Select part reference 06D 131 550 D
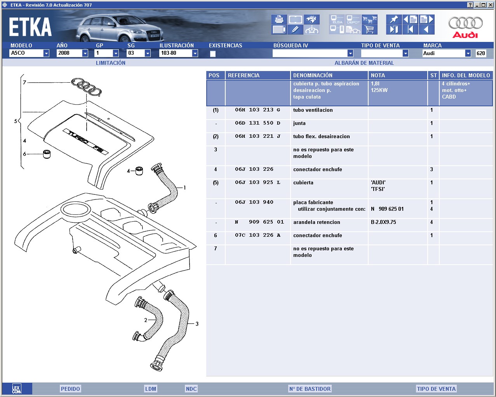496x397 pixels. [258, 123]
